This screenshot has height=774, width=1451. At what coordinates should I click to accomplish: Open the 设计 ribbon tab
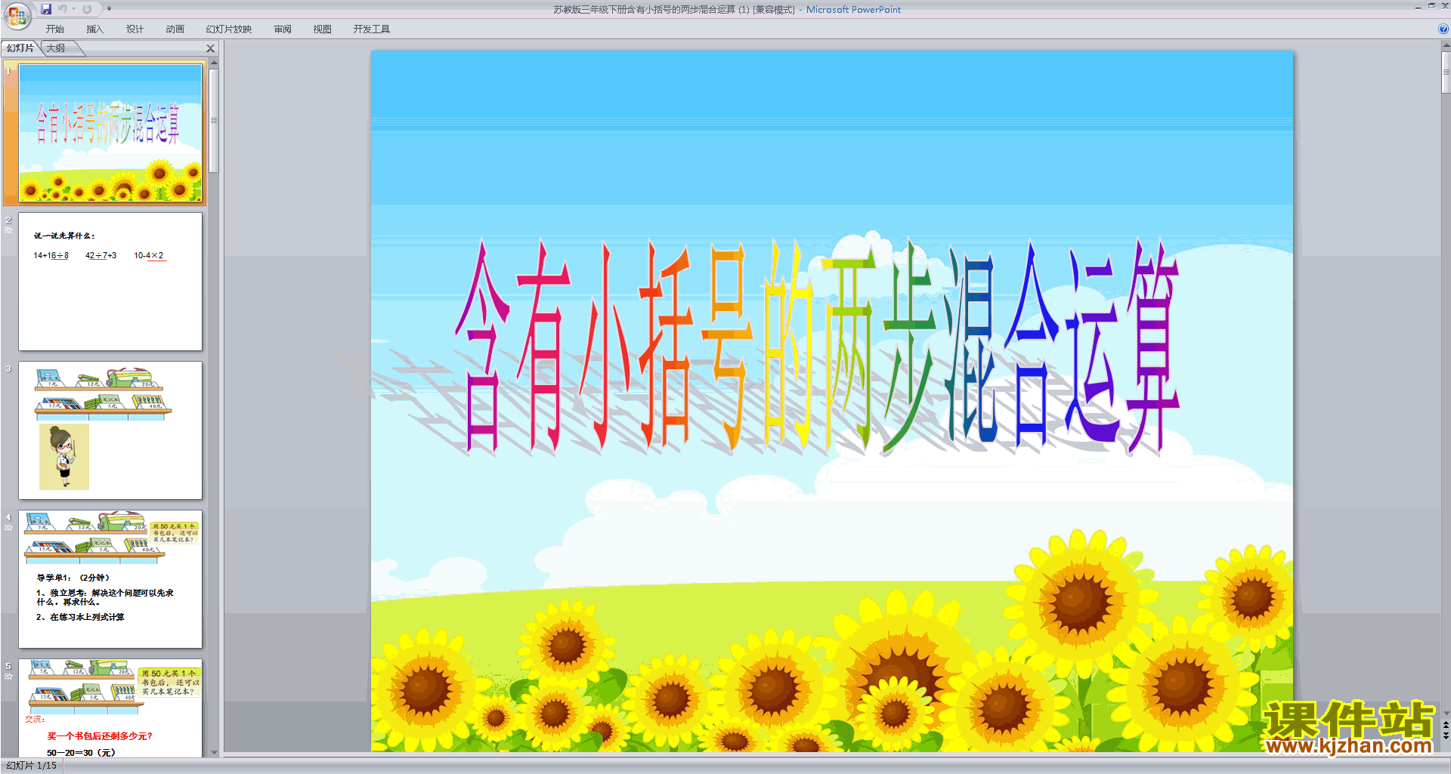tap(135, 29)
